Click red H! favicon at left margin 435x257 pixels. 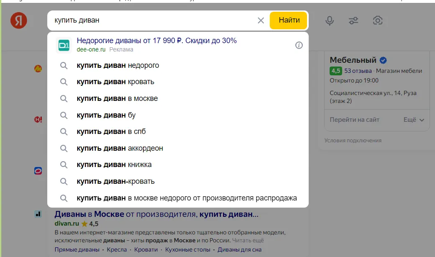(38, 120)
